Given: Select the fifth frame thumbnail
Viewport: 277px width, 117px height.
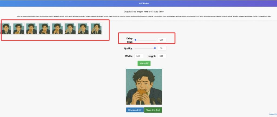Looking at the screenshot, I should click(57, 28).
